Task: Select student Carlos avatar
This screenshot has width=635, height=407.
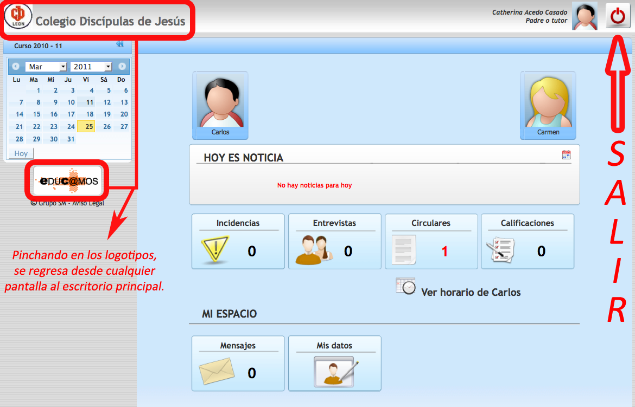Action: coord(220,105)
